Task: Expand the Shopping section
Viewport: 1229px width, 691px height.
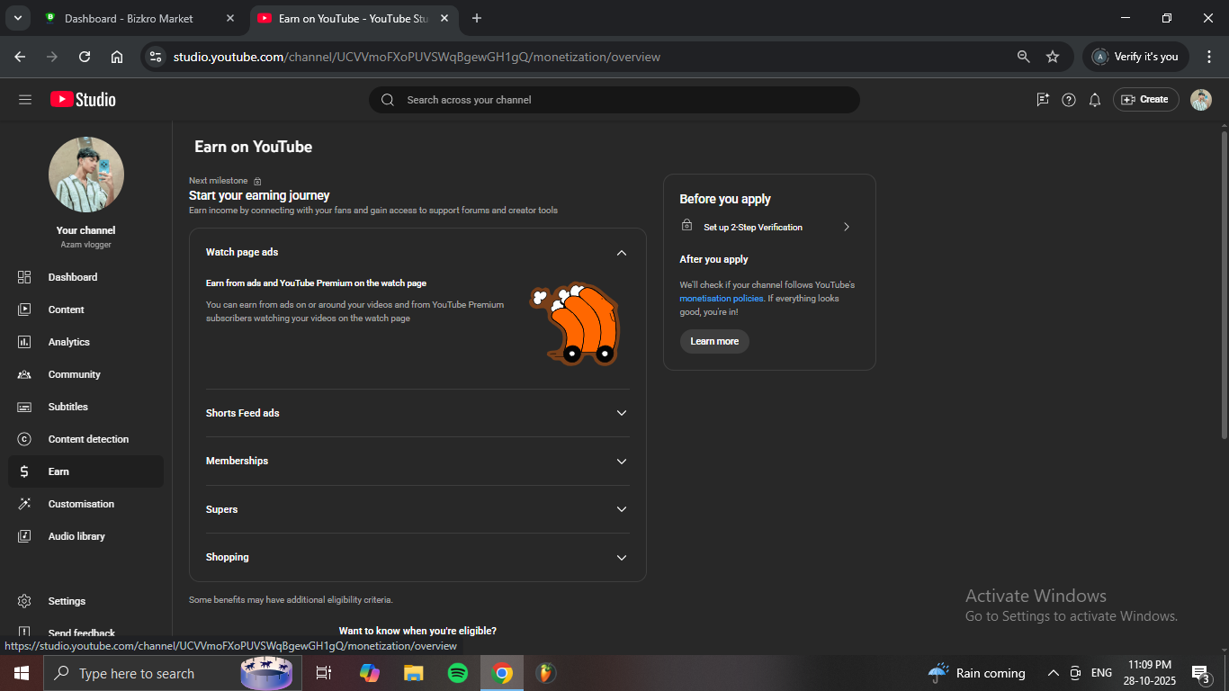Action: (x=621, y=558)
